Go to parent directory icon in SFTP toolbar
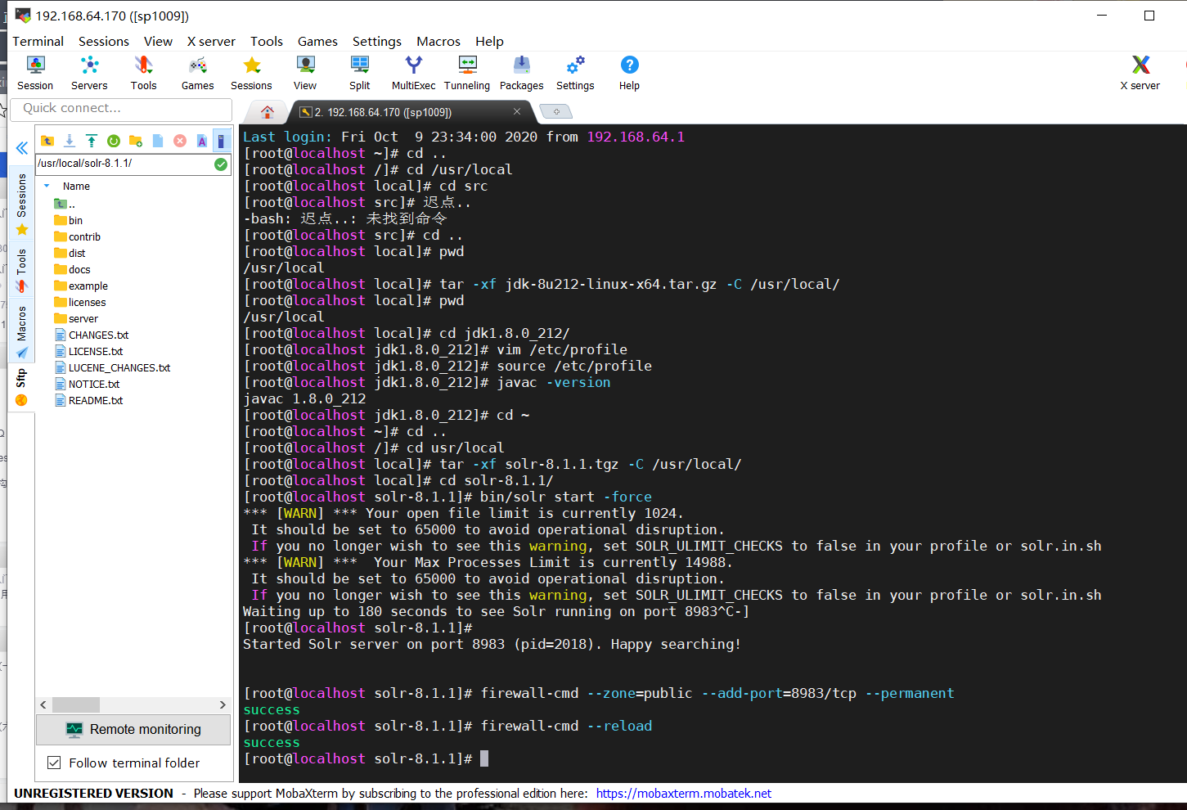 [47, 141]
